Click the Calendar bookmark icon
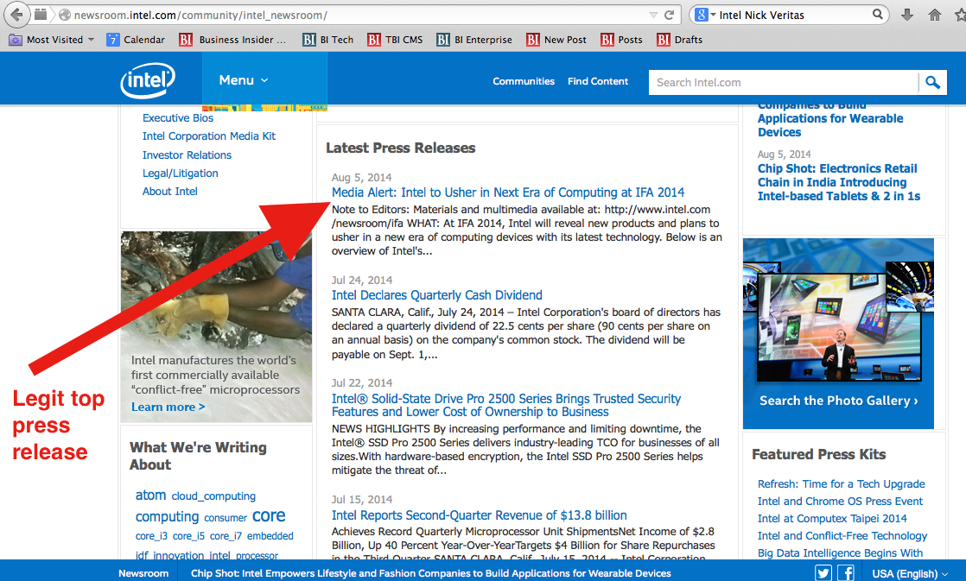Image resolution: width=966 pixels, height=581 pixels. [x=113, y=40]
